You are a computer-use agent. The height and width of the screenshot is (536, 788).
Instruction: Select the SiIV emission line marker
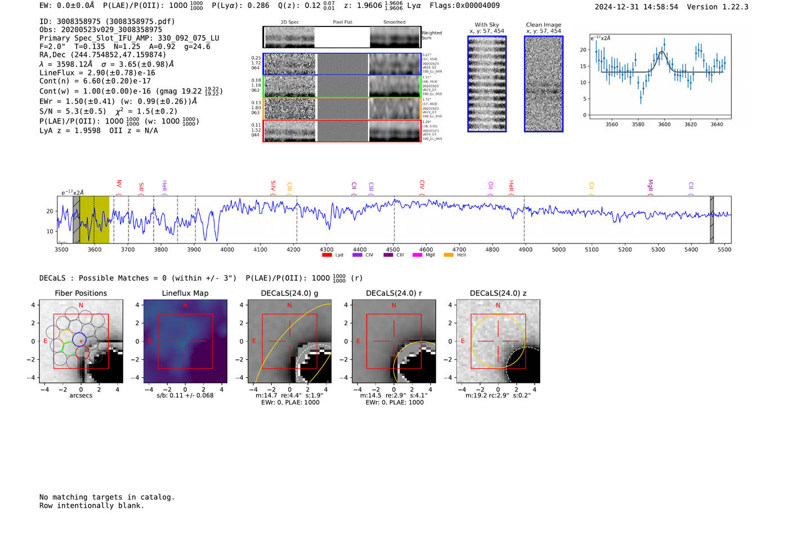click(x=273, y=186)
